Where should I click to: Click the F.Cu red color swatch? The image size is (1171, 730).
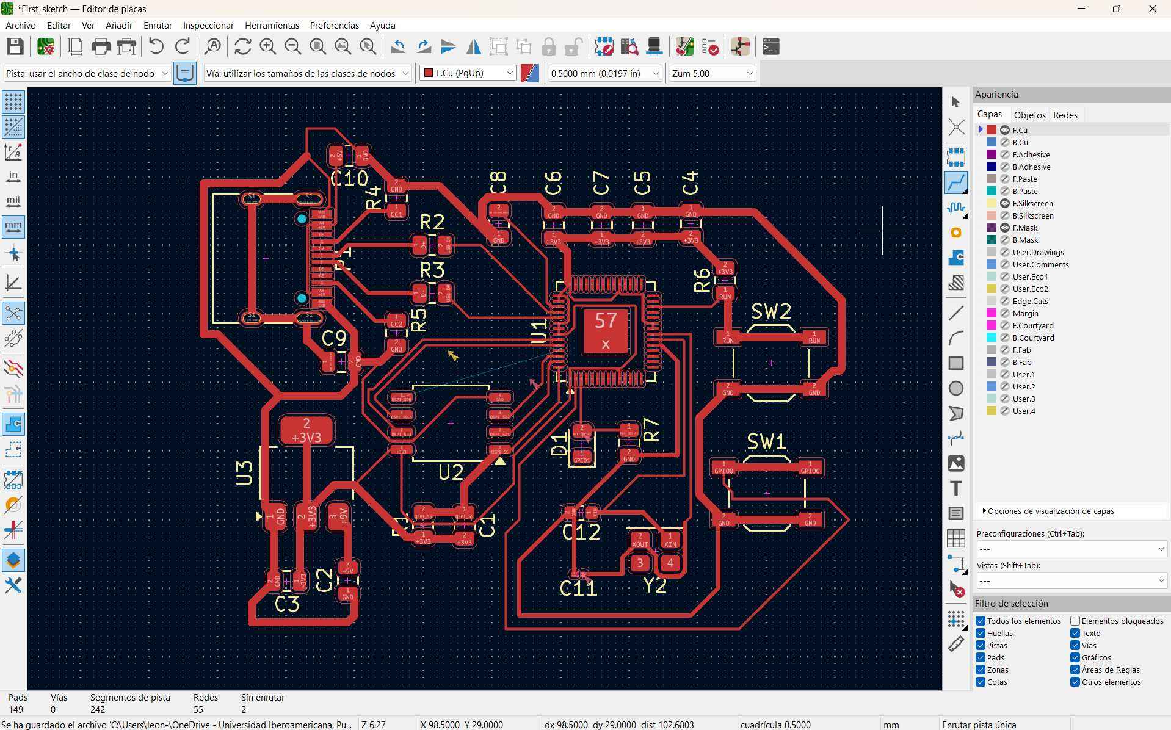(992, 129)
